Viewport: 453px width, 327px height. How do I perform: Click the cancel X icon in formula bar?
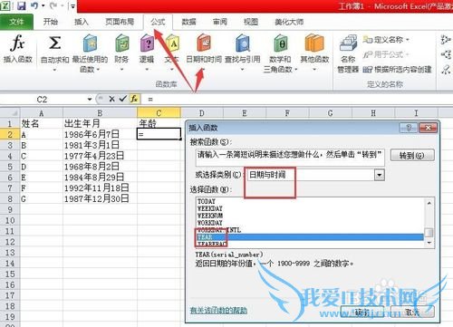[x=111, y=99]
